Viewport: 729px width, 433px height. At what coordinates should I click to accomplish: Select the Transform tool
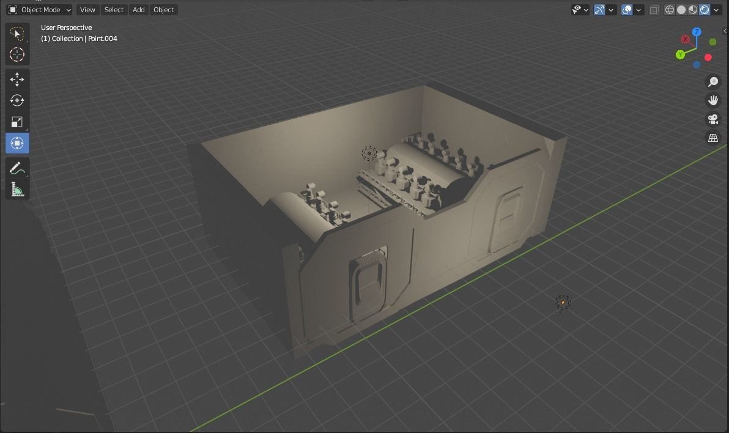pos(17,143)
